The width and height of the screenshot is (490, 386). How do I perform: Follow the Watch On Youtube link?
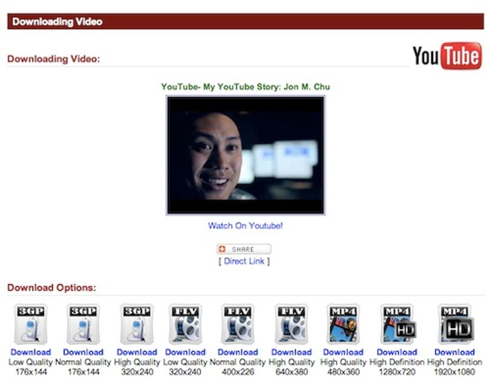(246, 226)
